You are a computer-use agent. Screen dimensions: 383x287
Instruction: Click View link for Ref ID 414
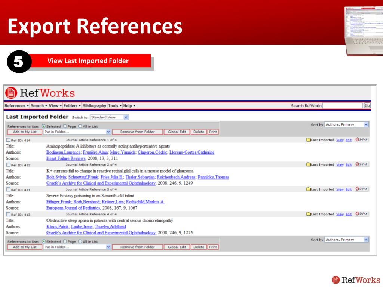(340, 140)
